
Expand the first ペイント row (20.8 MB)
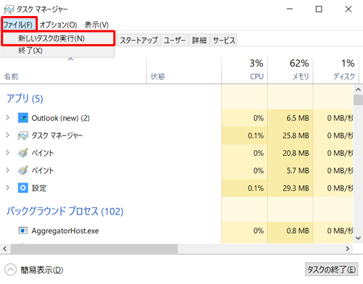(x=7, y=153)
